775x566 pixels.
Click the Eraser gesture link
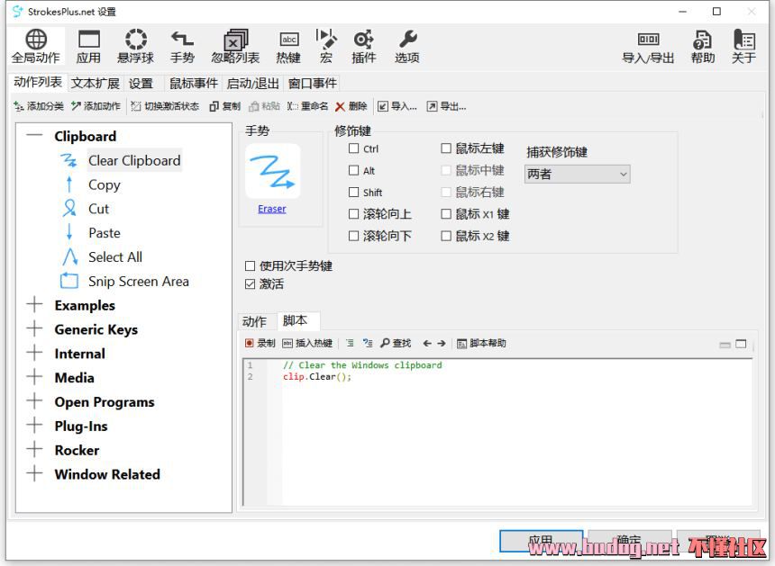pyautogui.click(x=271, y=209)
